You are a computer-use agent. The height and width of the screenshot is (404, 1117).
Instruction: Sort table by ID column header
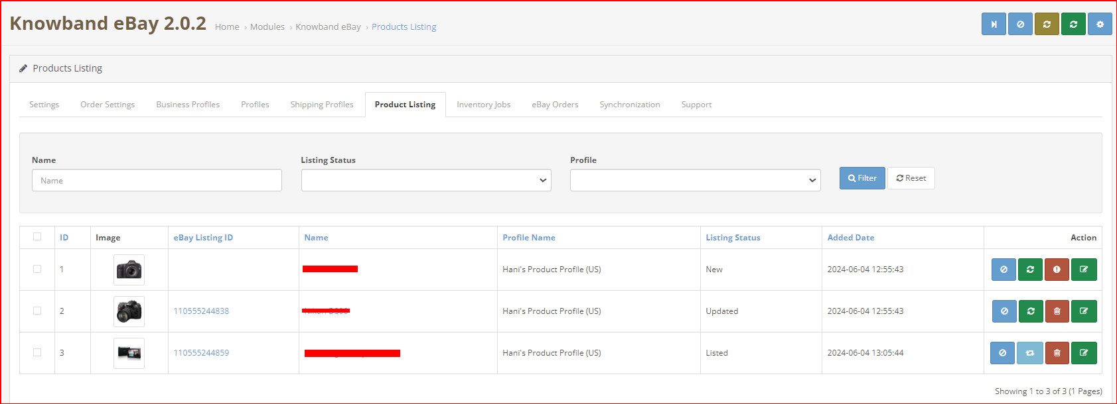coord(64,238)
